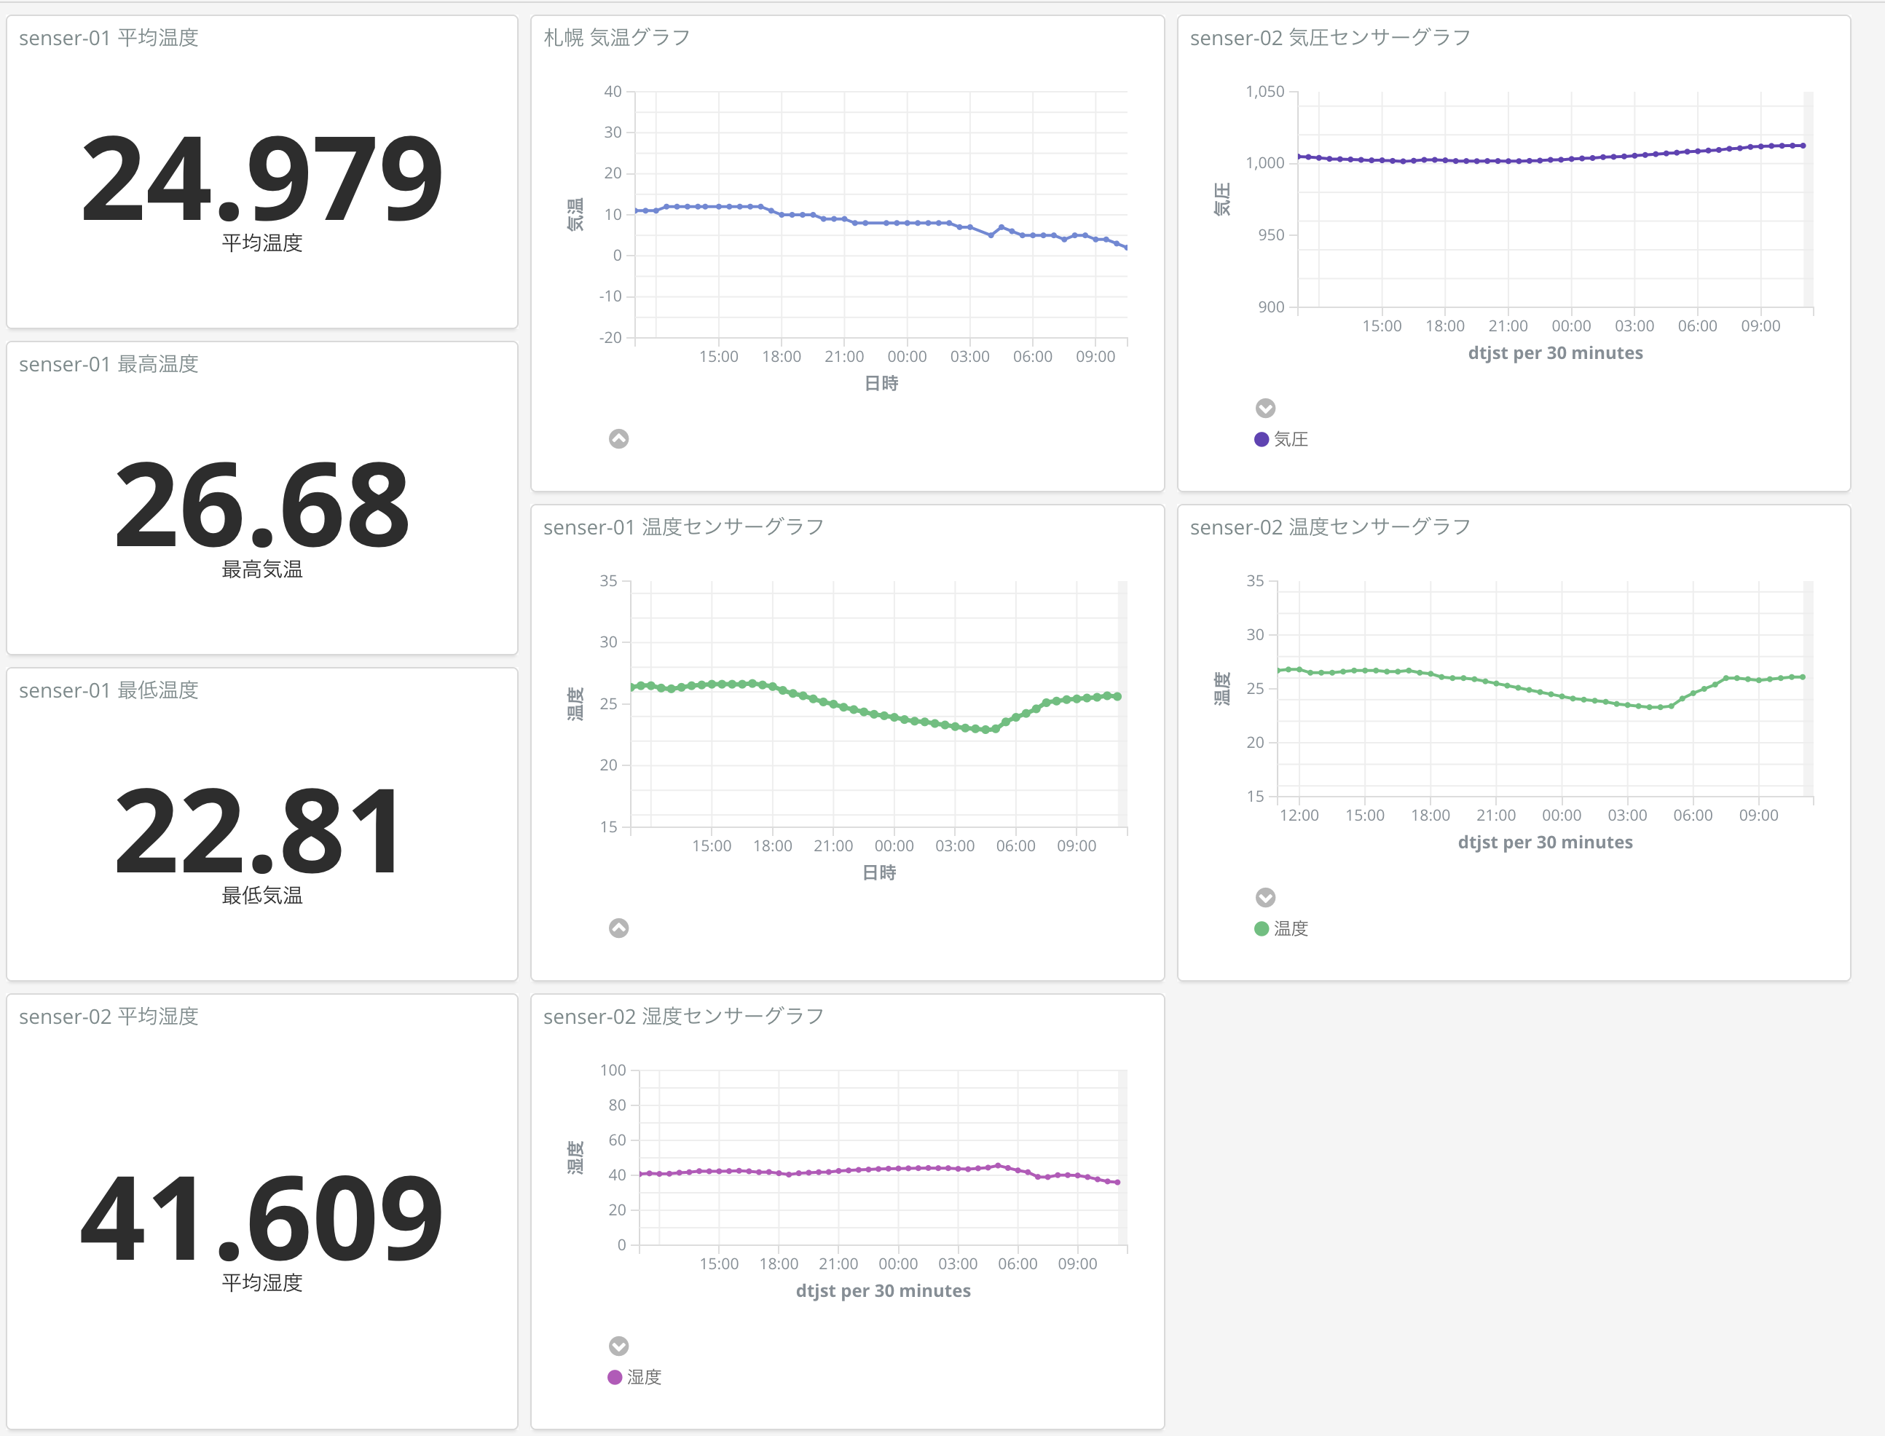
Task: Expand the legend chevron on senser-02 温度センサーグラフ
Action: coord(1265,897)
